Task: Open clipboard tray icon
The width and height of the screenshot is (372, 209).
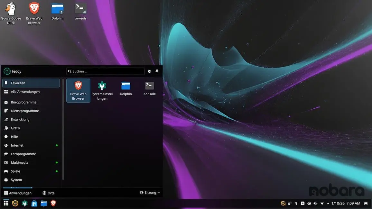Action: tap(289, 203)
